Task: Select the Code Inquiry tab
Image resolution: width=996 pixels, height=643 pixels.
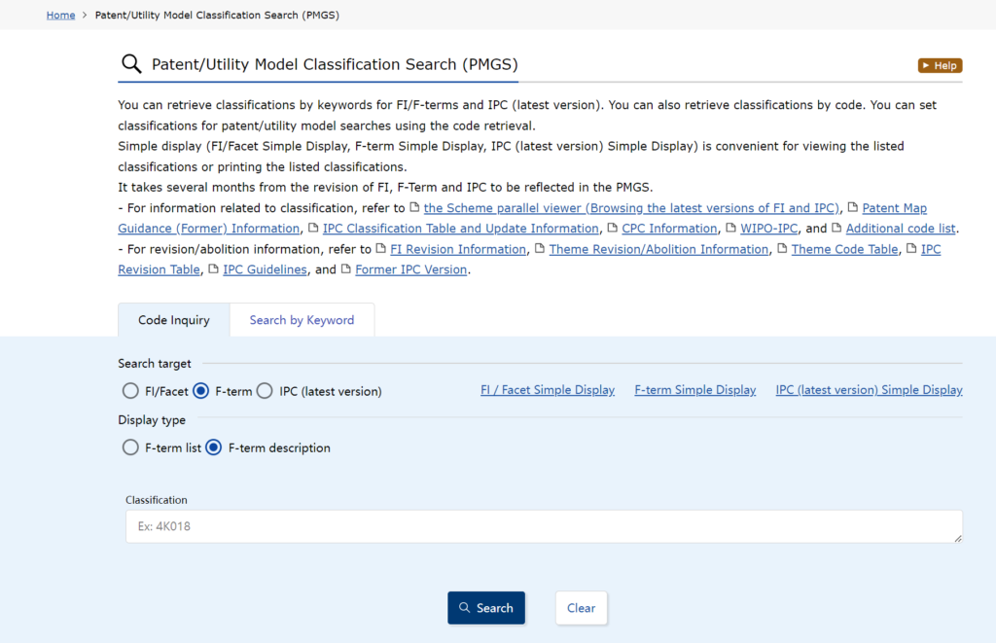Action: (173, 320)
